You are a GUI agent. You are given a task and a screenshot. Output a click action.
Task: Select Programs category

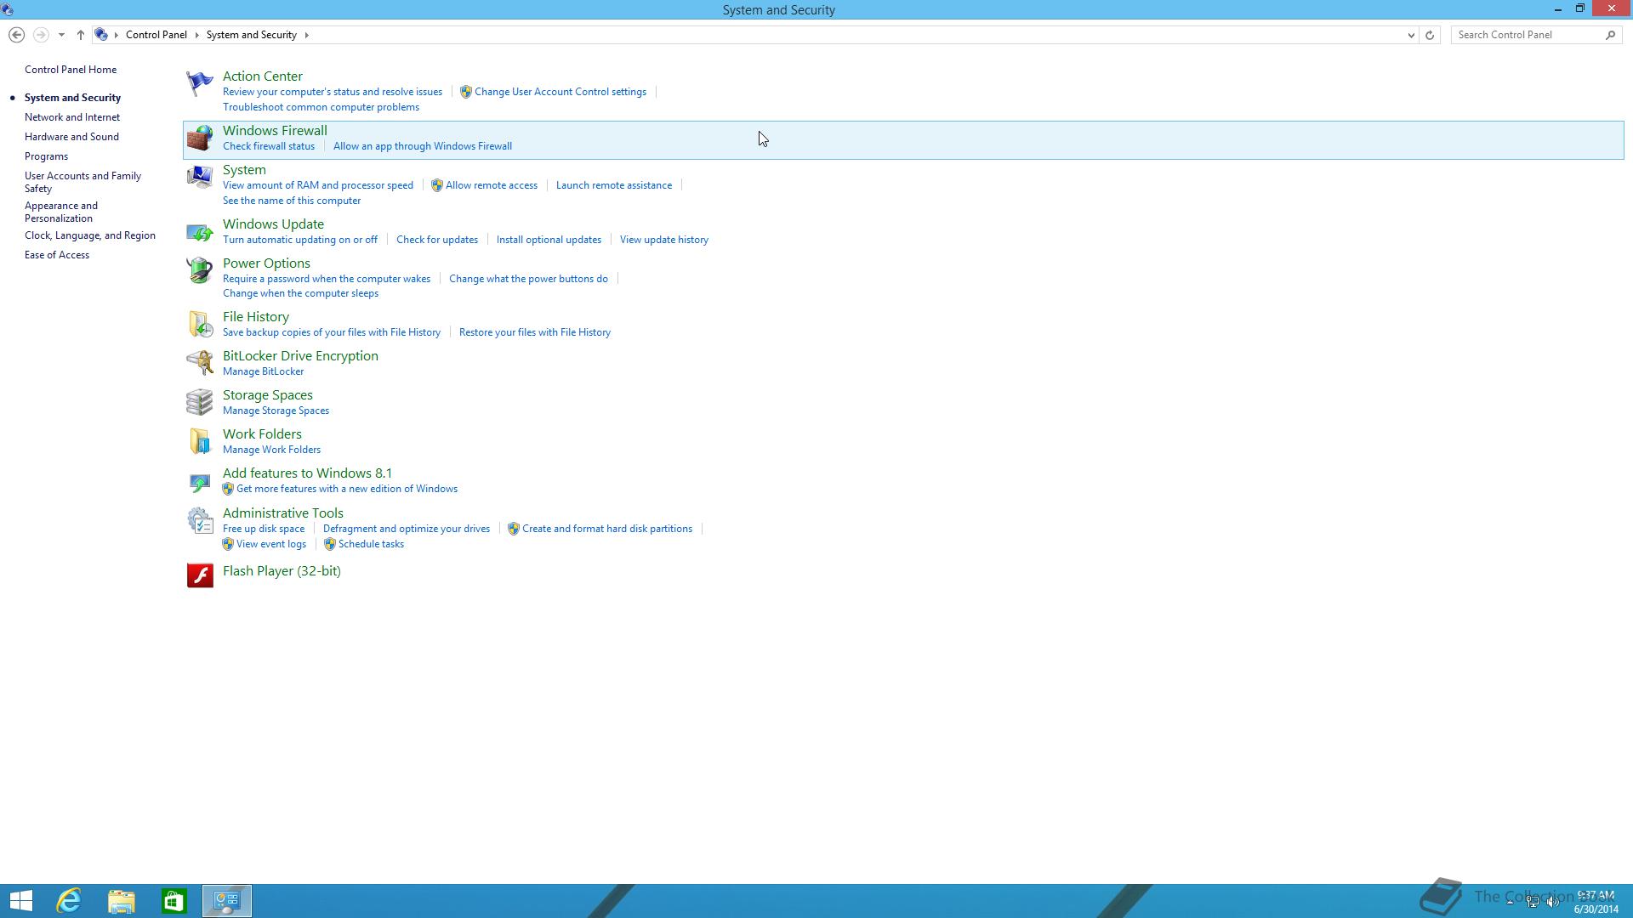[x=46, y=156]
